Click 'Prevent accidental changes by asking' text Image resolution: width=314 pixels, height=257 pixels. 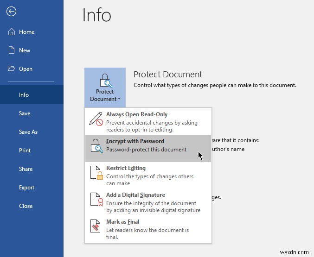click(152, 123)
